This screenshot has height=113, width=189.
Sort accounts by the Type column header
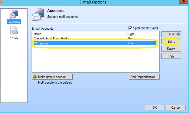pos(141,34)
